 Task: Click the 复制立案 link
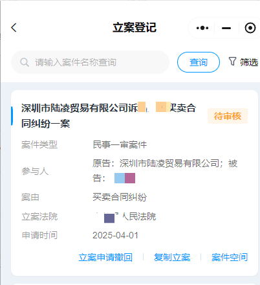[172, 257]
